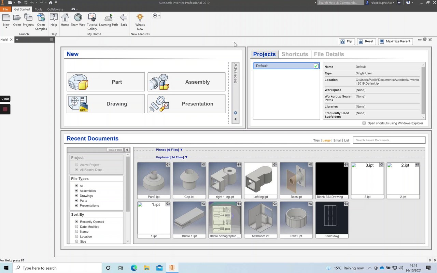
Task: Uncheck the Assemblies file type
Action: [x=76, y=191]
